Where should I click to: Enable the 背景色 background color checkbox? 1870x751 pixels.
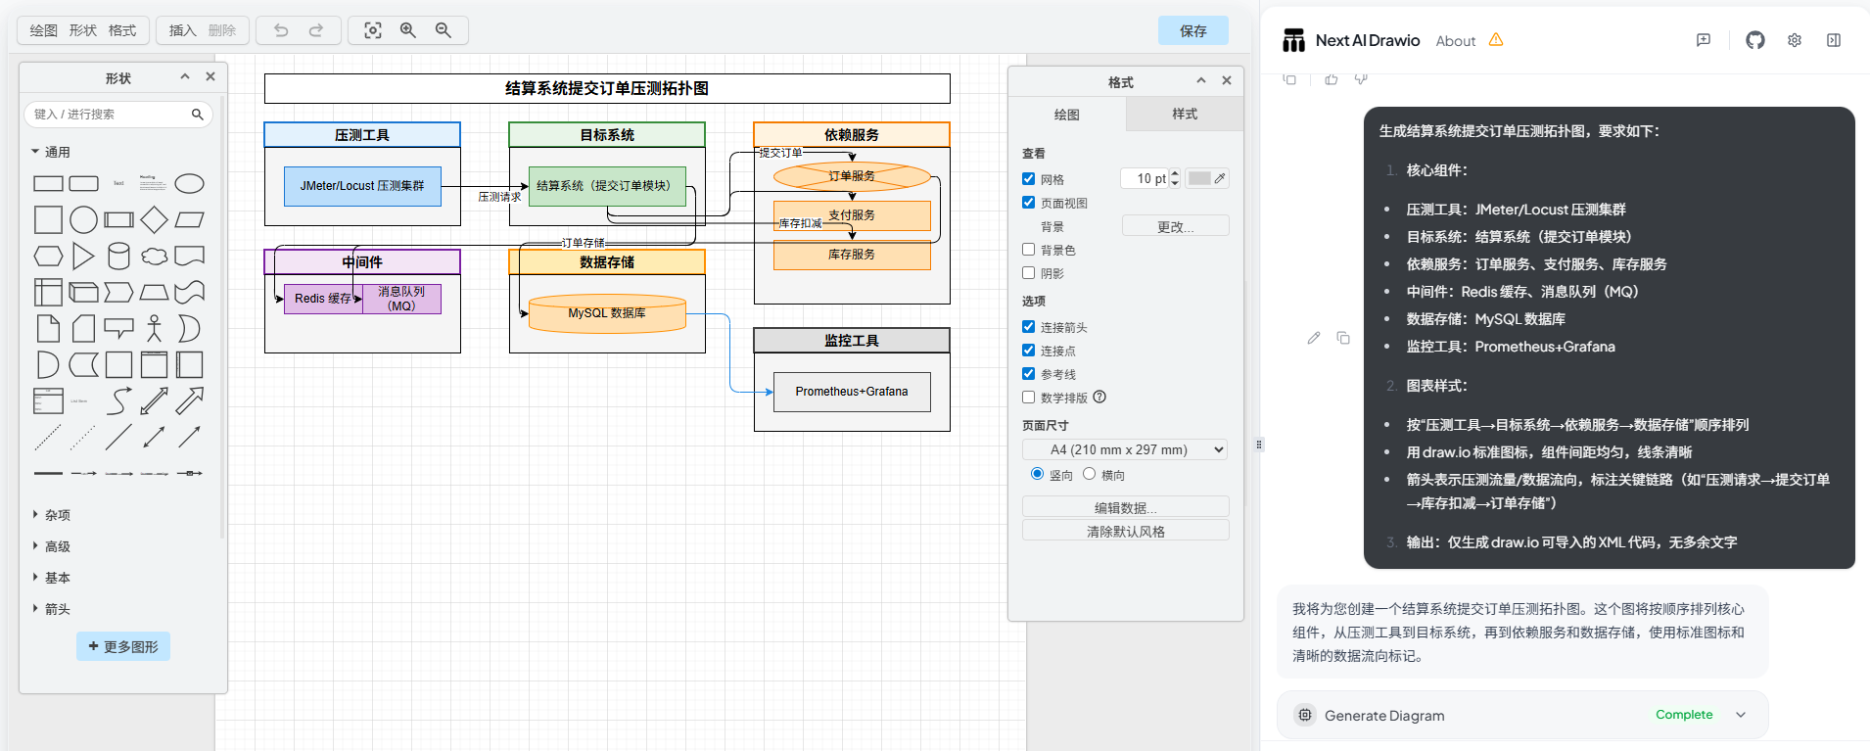(1028, 250)
